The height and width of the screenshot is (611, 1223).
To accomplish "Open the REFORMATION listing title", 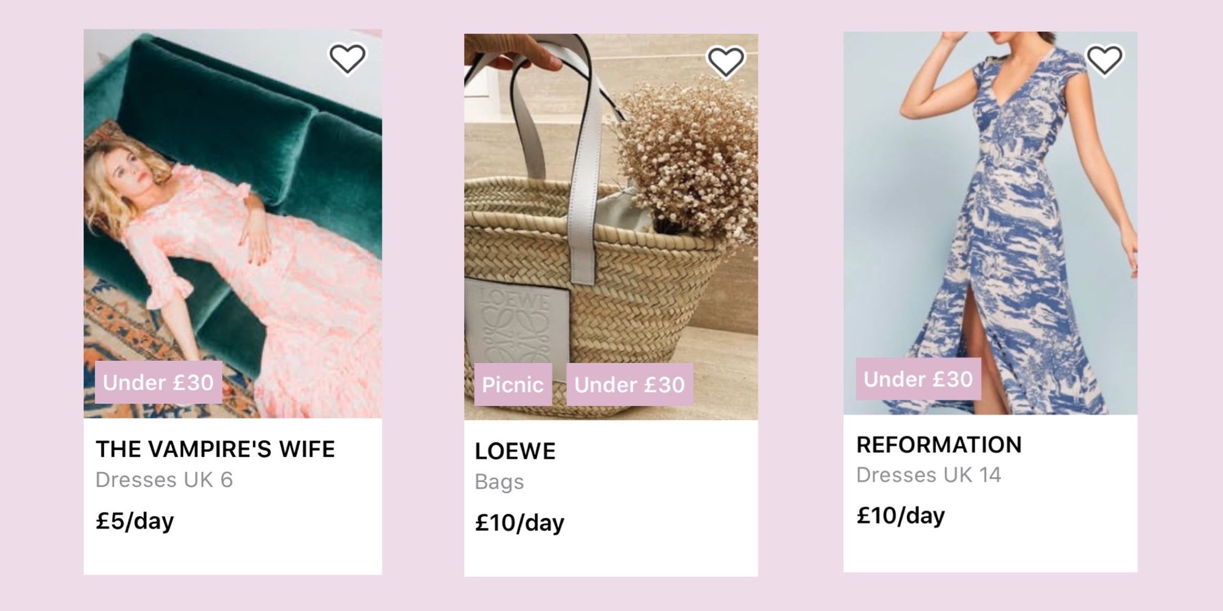I will (x=939, y=445).
